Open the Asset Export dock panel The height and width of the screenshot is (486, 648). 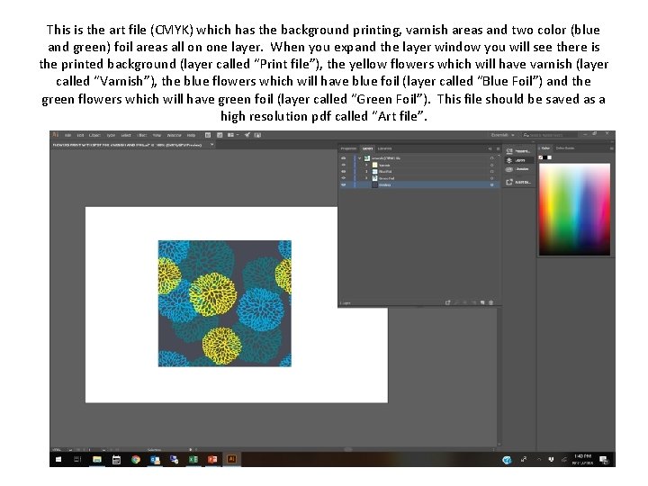(x=518, y=182)
